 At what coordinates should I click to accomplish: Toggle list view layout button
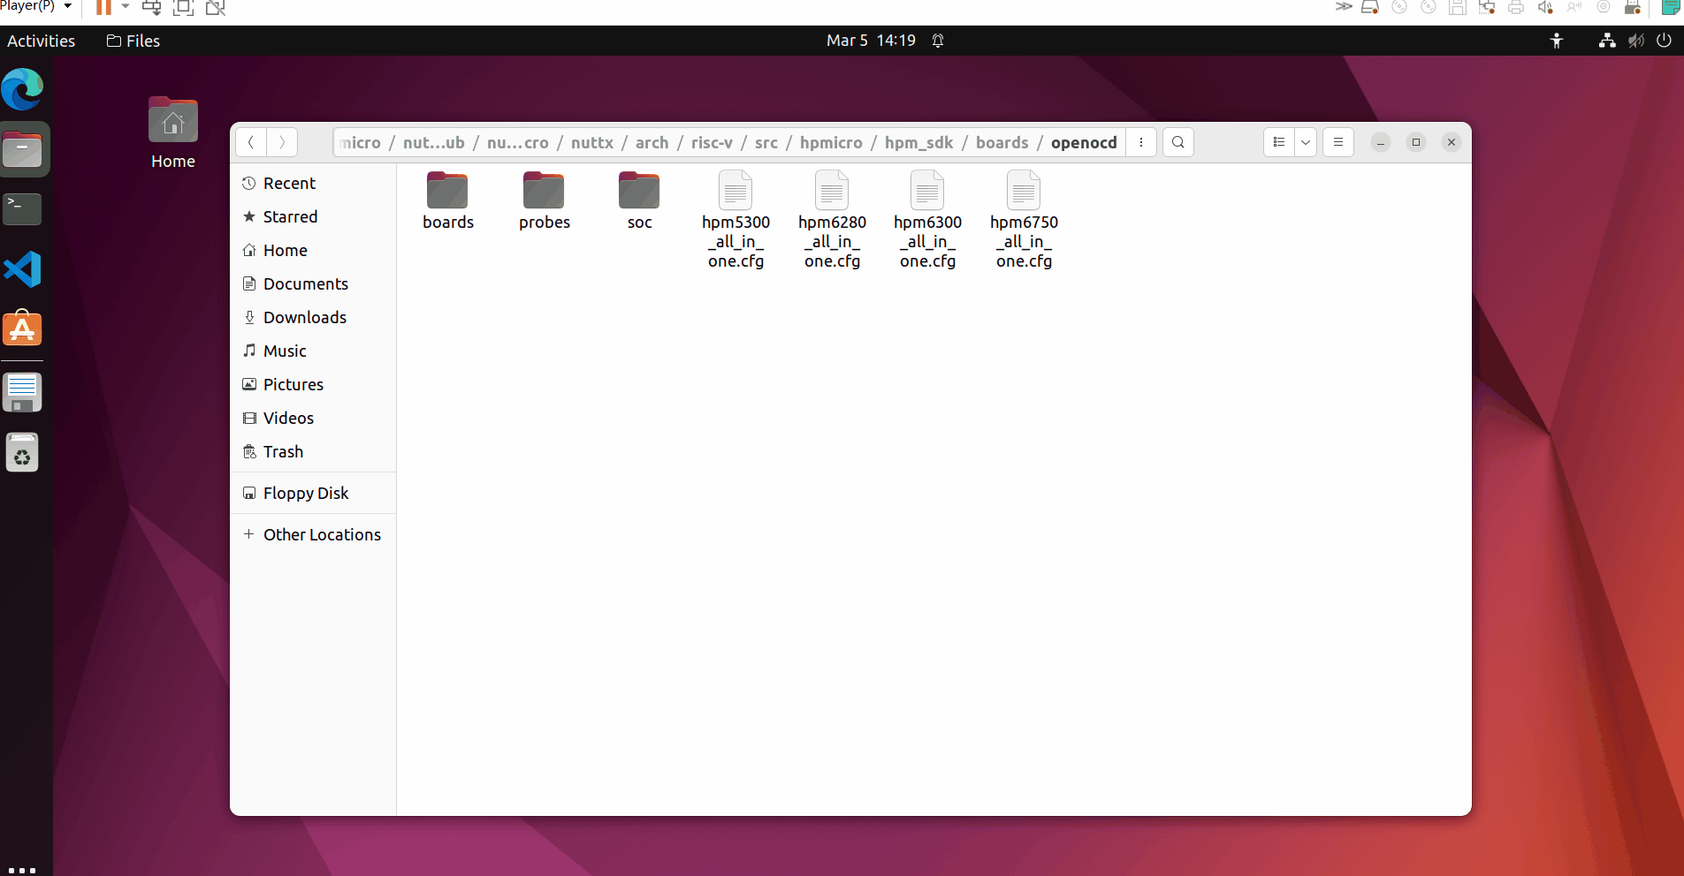(x=1278, y=142)
